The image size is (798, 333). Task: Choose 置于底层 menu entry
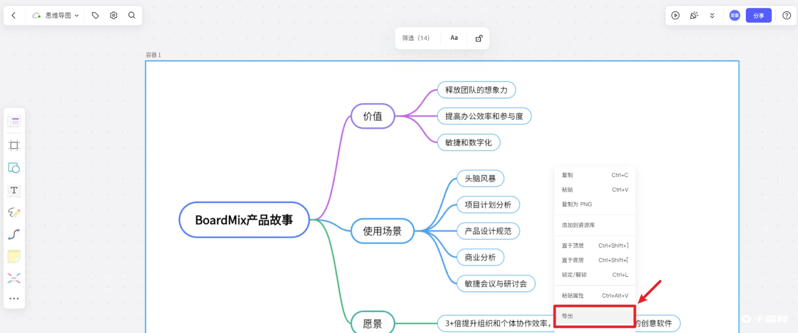pos(595,260)
